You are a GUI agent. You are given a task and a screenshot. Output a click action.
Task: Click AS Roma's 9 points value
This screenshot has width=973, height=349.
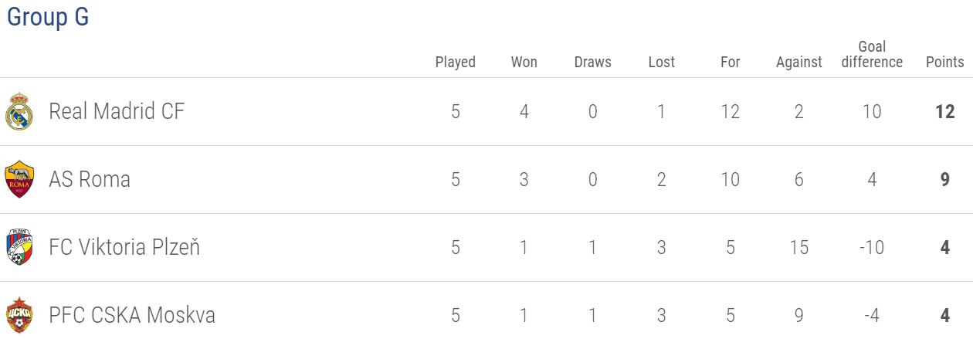945,179
